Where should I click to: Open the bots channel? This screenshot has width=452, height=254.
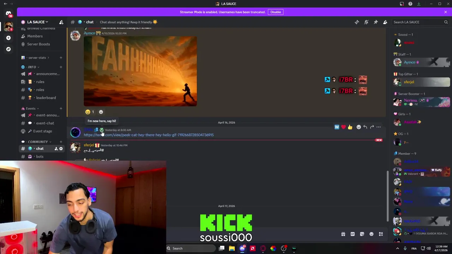coord(42,157)
